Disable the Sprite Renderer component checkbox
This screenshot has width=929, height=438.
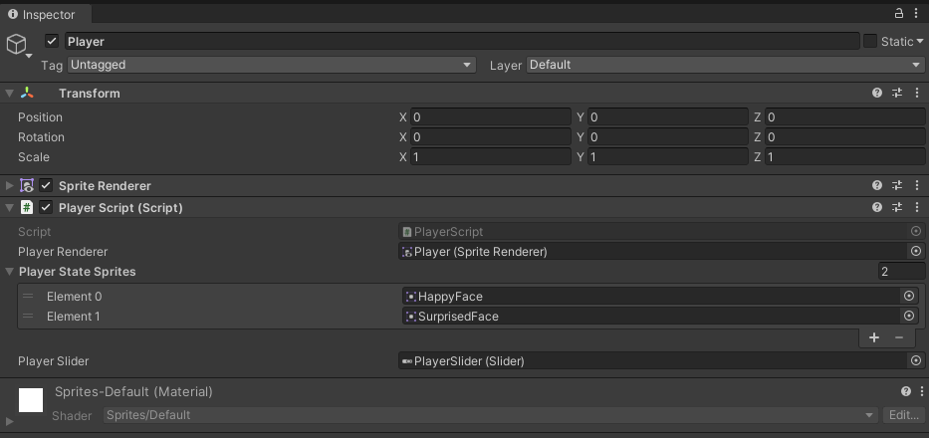coord(46,185)
